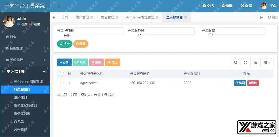Switch to the 首页 tab
This screenshot has height=137, width=279.
pyautogui.click(x=65, y=17)
